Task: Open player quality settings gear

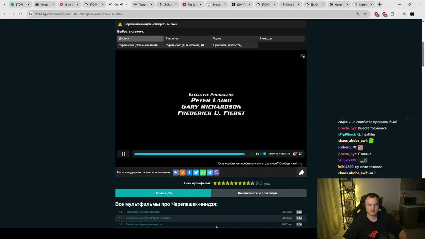Action: [x=295, y=154]
